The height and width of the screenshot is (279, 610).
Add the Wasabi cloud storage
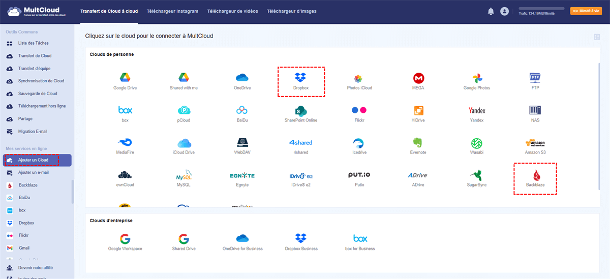click(477, 143)
